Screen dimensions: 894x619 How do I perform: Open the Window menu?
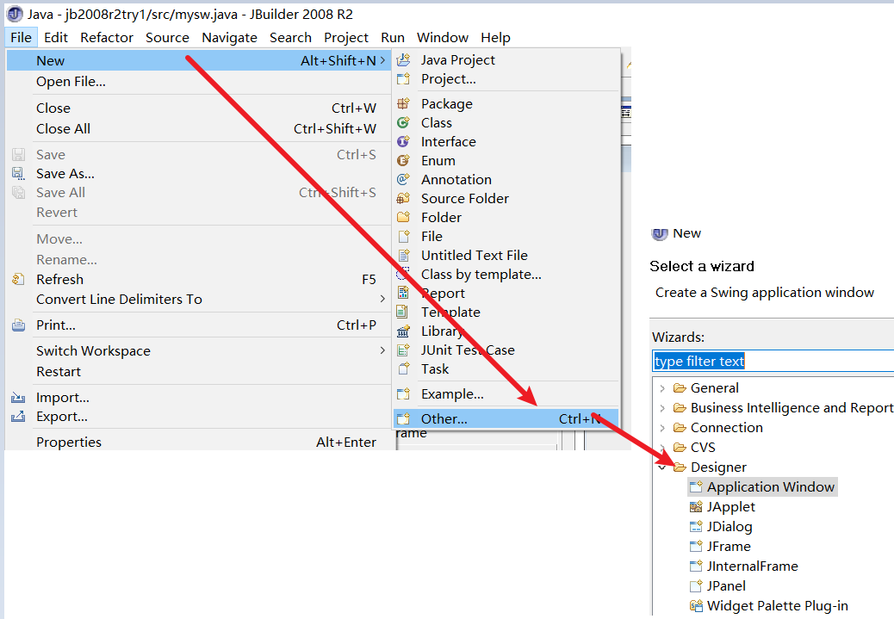(443, 38)
